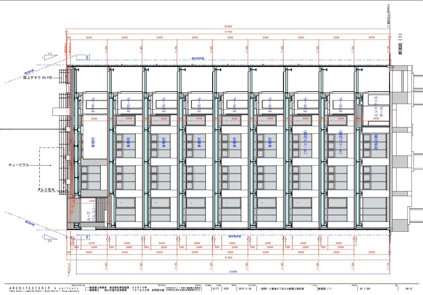Click the エントランスホール room label
Image resolution: width=423 pixels, height=295 pixels.
click(x=379, y=111)
